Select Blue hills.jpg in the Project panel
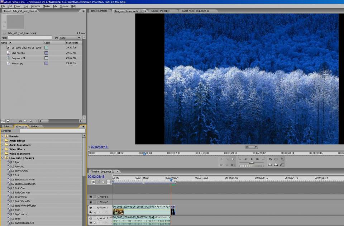This screenshot has height=226, width=344. [18, 53]
